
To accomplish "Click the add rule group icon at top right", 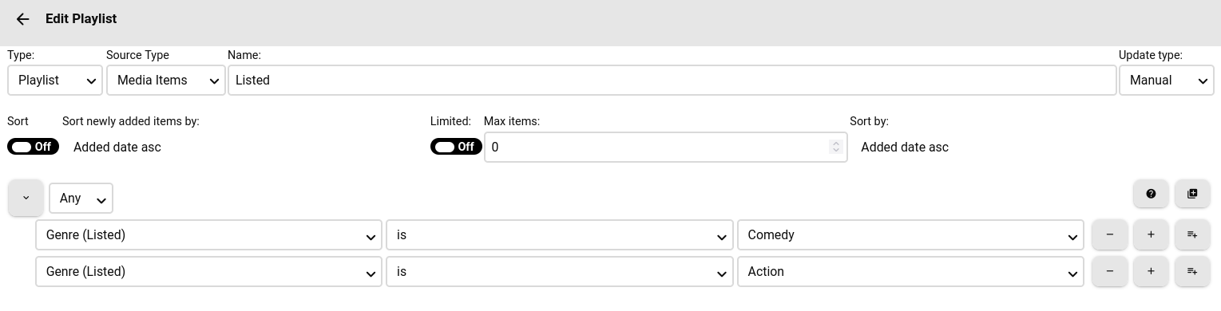I will pyautogui.click(x=1192, y=194).
